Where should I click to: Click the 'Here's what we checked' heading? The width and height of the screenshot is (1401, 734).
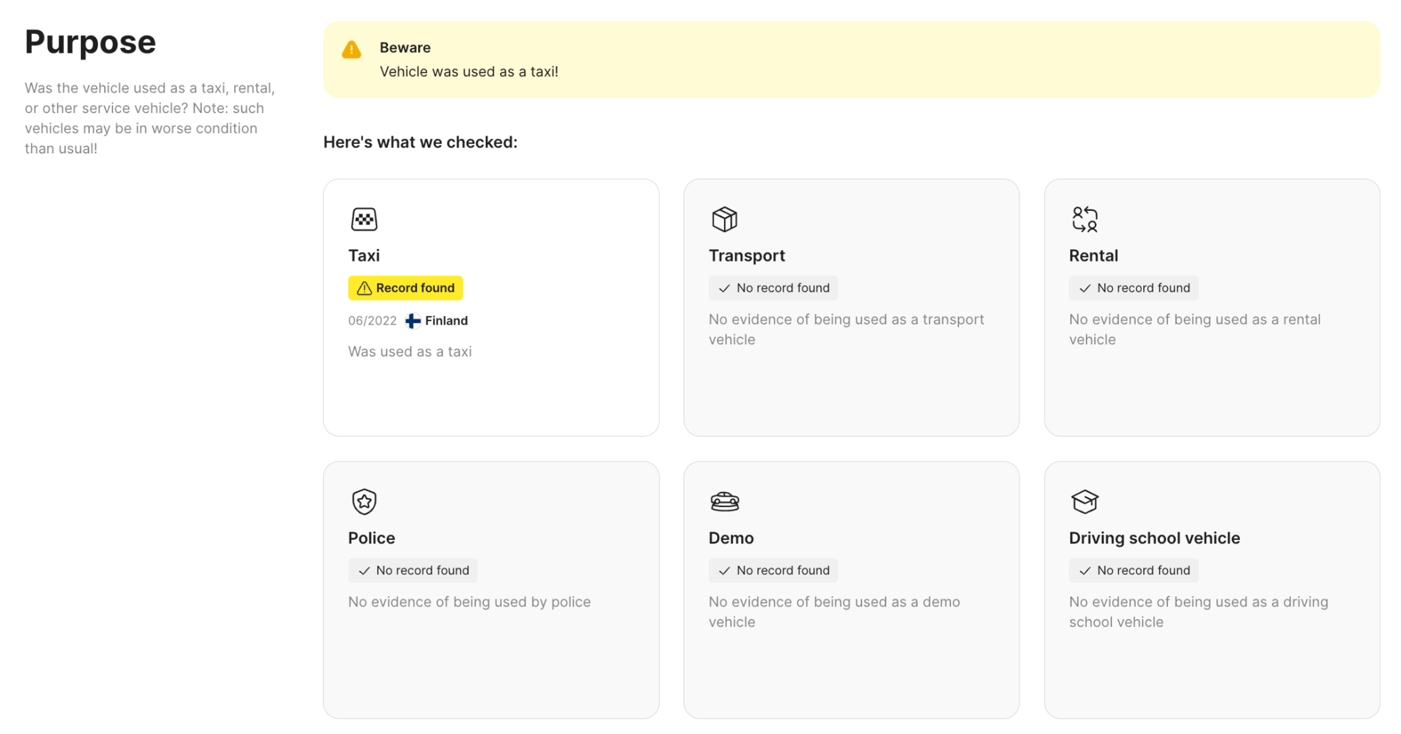point(420,142)
